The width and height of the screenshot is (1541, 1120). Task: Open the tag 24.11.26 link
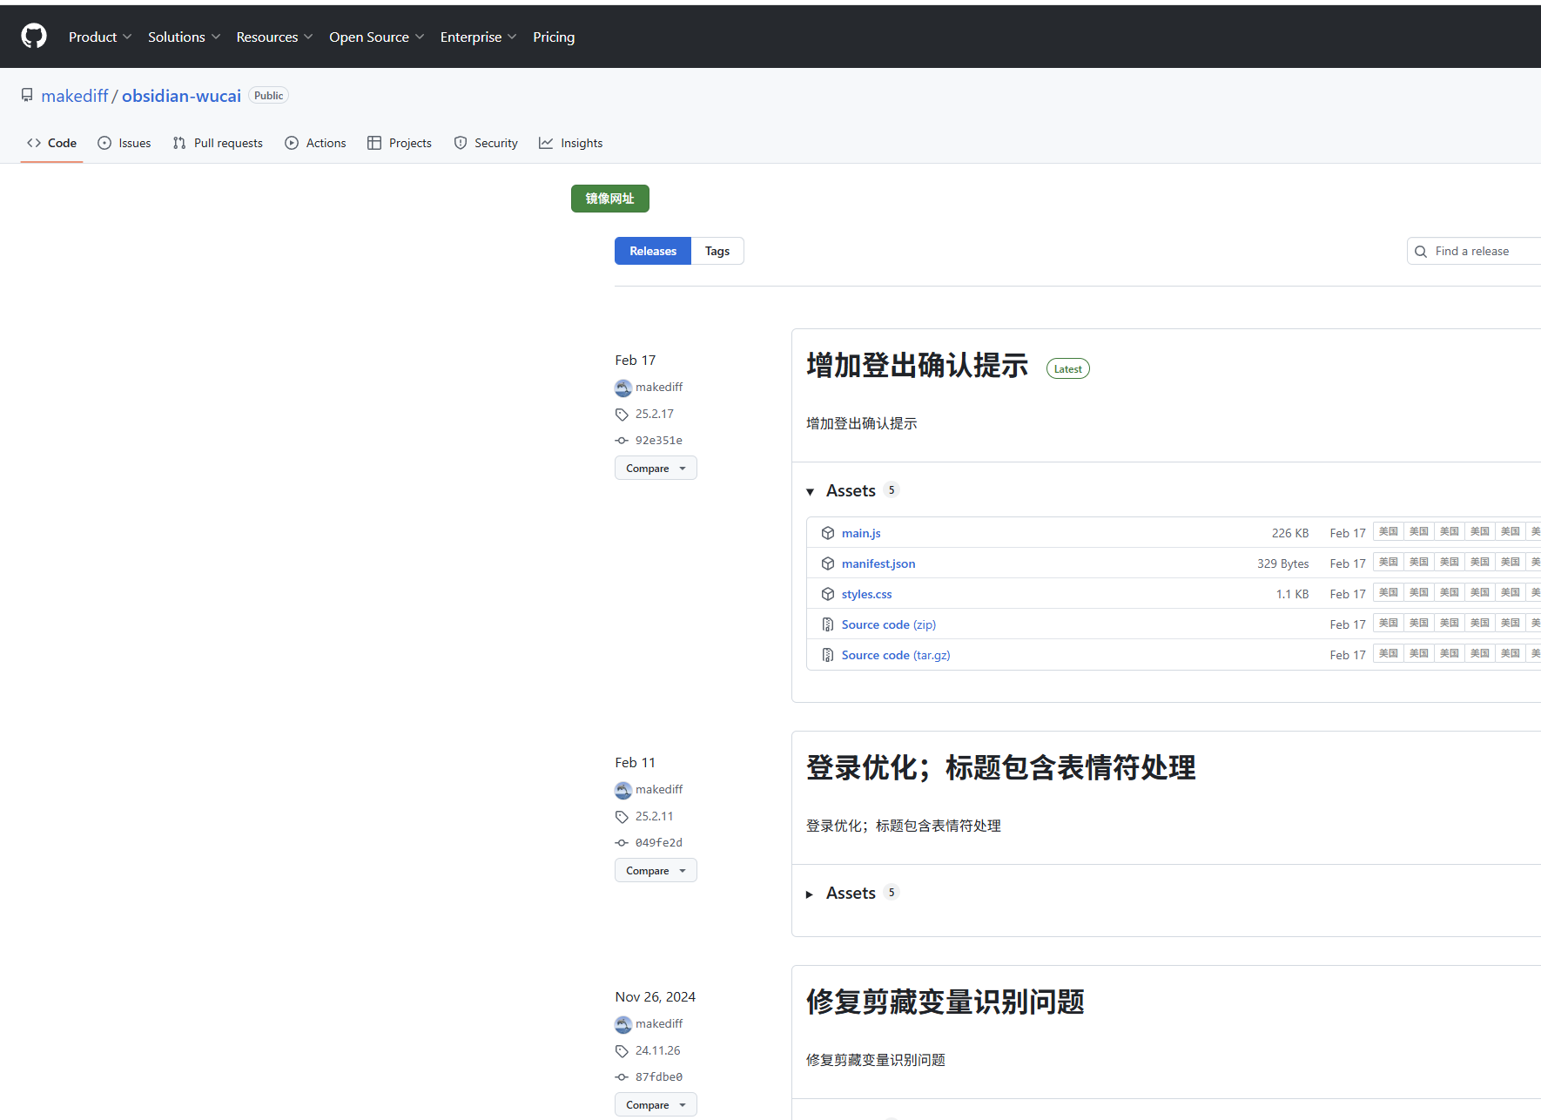658,1050
